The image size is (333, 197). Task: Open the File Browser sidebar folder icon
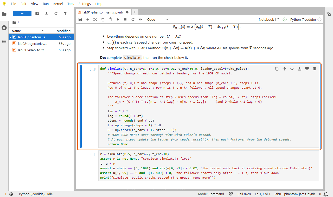pos(4,14)
